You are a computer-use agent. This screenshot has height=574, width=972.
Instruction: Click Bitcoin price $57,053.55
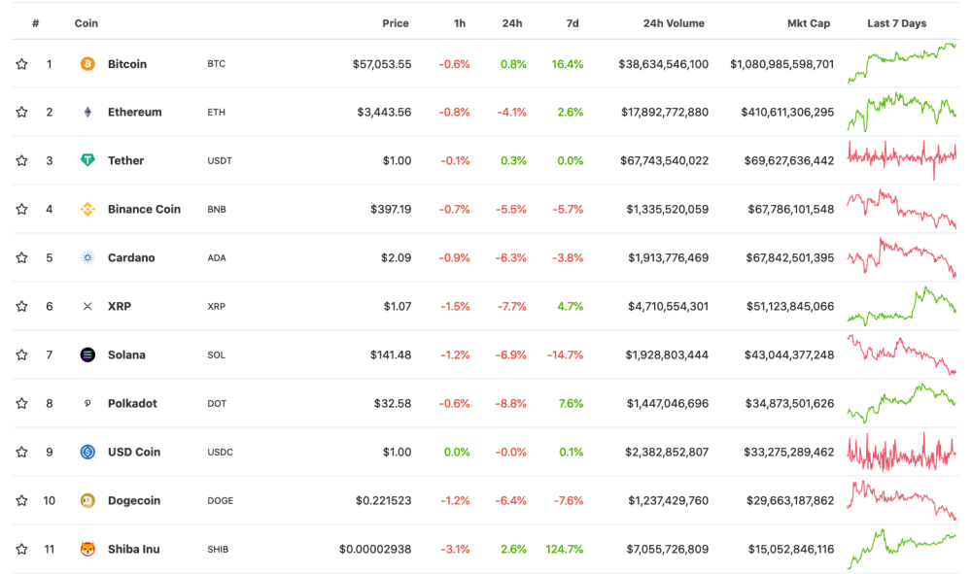[x=382, y=64]
